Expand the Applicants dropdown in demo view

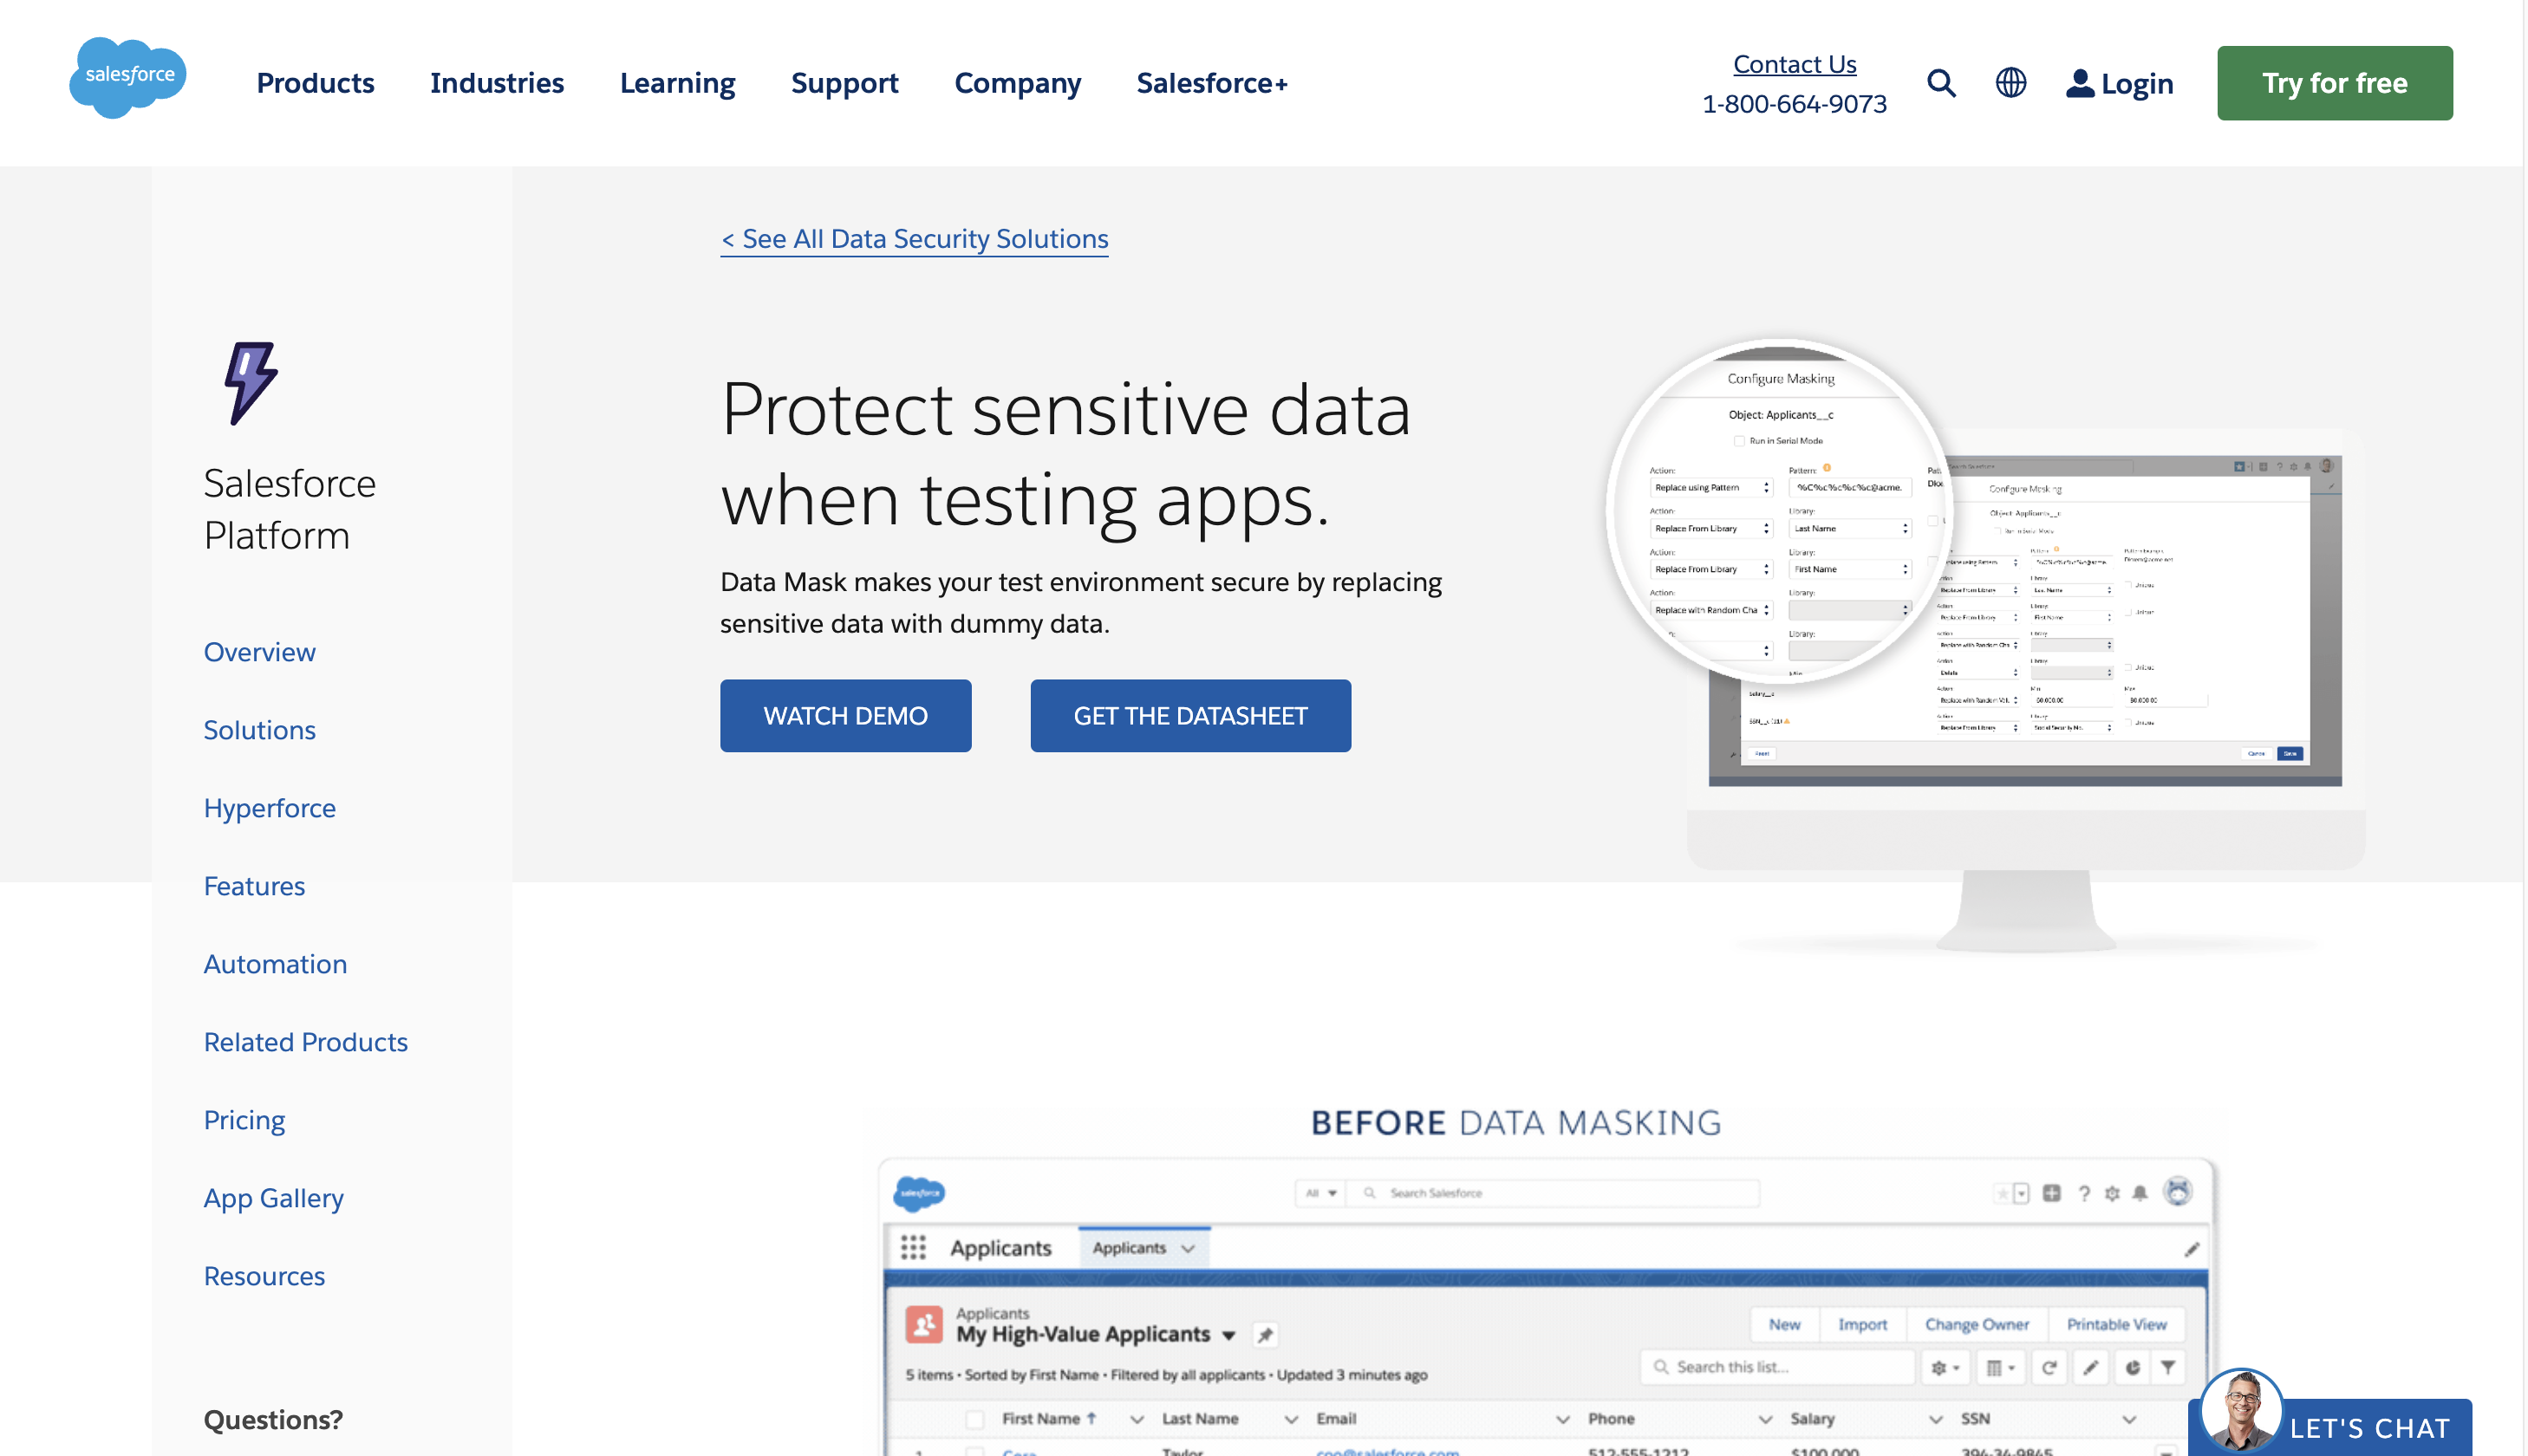point(1189,1246)
